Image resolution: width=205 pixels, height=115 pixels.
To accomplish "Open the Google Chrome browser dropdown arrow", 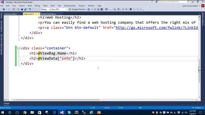I will pos(86,9).
